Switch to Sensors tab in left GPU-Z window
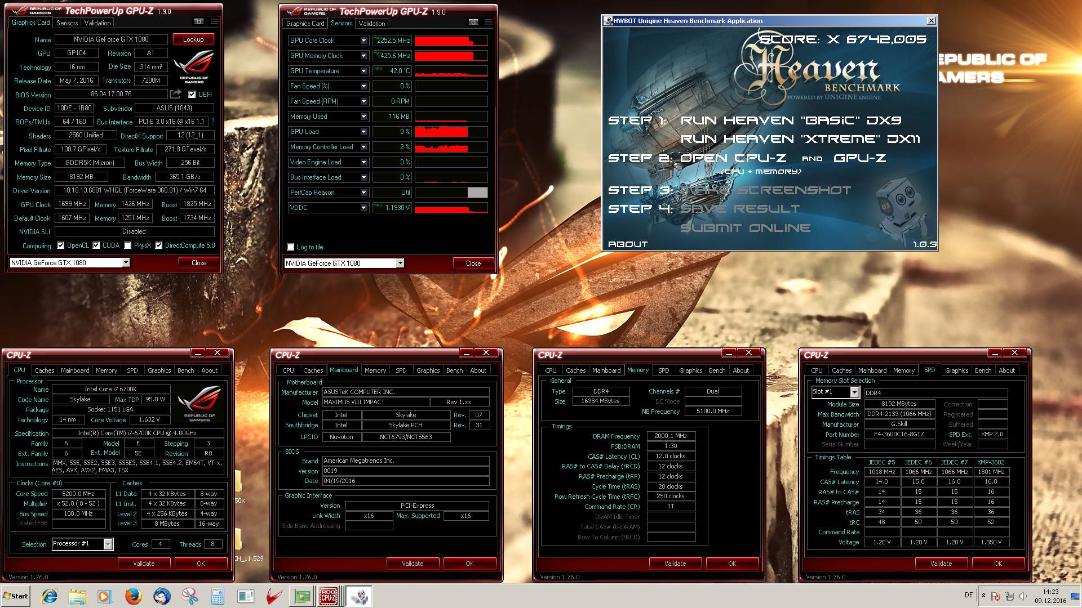 67,23
